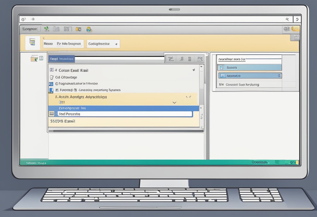Click the book icon at the toolbar's right end
Viewport: 317px width, 217px height.
point(286,29)
